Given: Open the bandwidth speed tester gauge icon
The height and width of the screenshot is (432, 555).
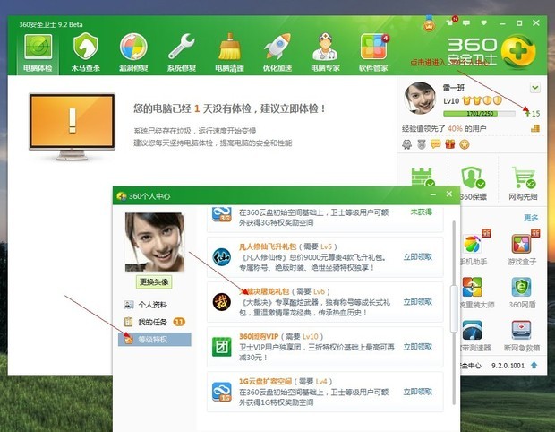Looking at the screenshot, I should (x=472, y=331).
